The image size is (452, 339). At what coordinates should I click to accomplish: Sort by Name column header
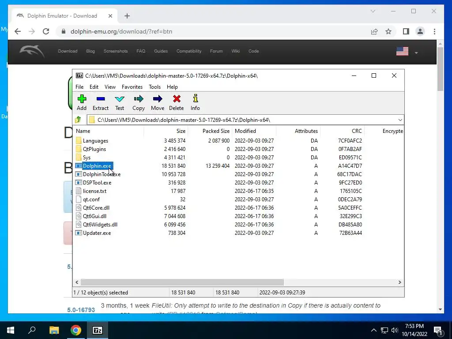[108, 131]
